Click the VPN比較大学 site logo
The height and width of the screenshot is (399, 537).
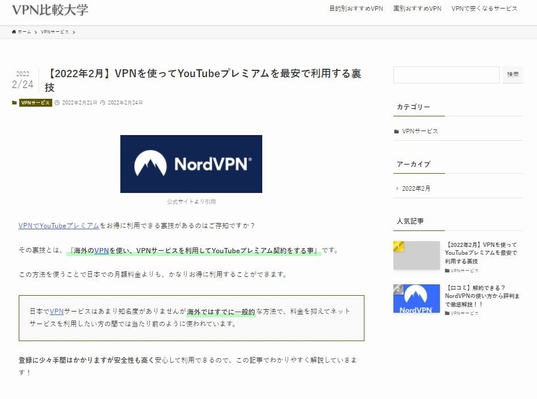click(x=50, y=10)
